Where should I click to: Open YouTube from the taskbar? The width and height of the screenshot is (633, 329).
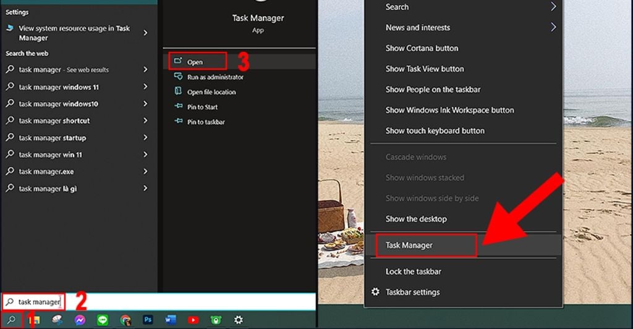[193, 320]
